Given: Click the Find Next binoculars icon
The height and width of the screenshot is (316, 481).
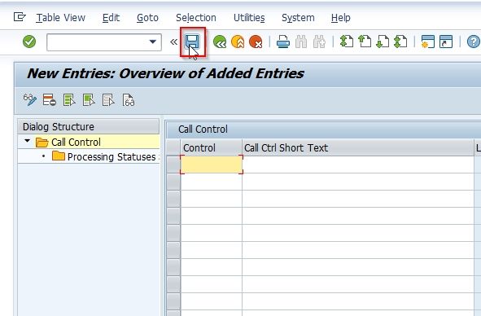Looking at the screenshot, I should click(x=319, y=42).
